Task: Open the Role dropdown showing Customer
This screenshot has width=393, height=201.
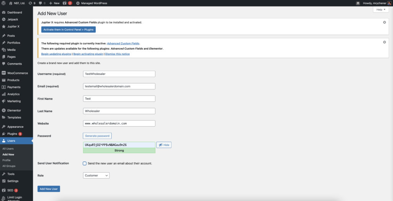Action: pyautogui.click(x=96, y=175)
